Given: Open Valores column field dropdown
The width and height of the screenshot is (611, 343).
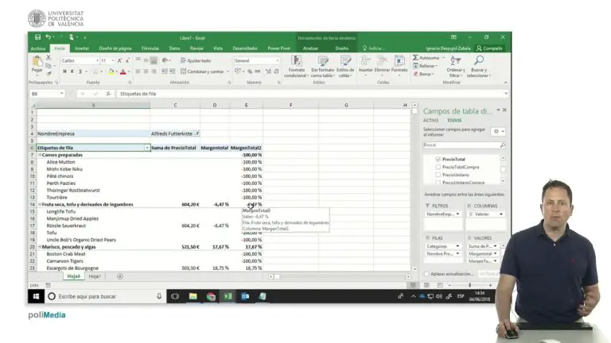Looking at the screenshot, I should point(500,214).
